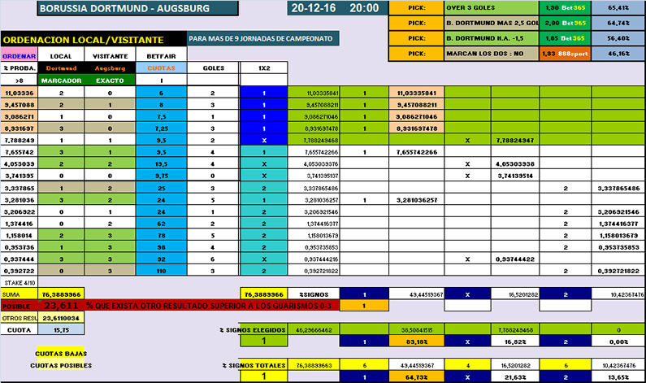Image resolution: width=646 pixels, height=383 pixels.
Task: Click the 21,63% cell
Action: coord(514,376)
